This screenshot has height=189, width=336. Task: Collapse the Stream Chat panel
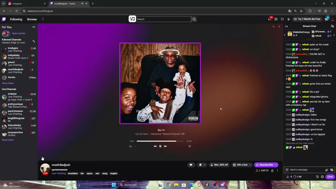pos(286,26)
